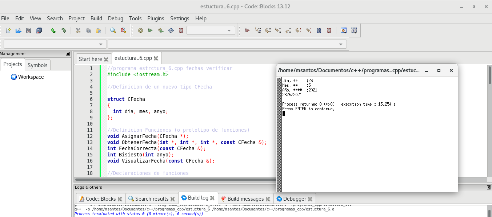Switch to the Build messages tab
The width and height of the screenshot is (492, 217).
coord(245,199)
